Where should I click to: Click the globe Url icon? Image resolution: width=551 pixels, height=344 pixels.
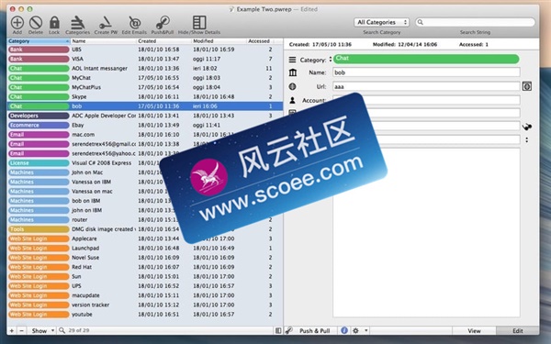[x=292, y=86]
